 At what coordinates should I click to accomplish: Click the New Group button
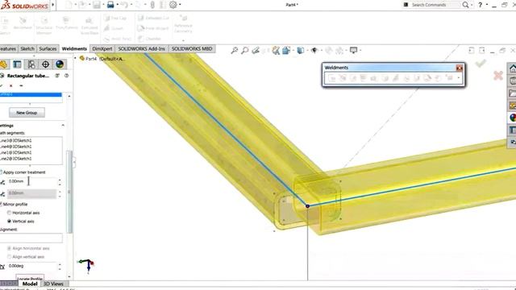[x=27, y=113]
